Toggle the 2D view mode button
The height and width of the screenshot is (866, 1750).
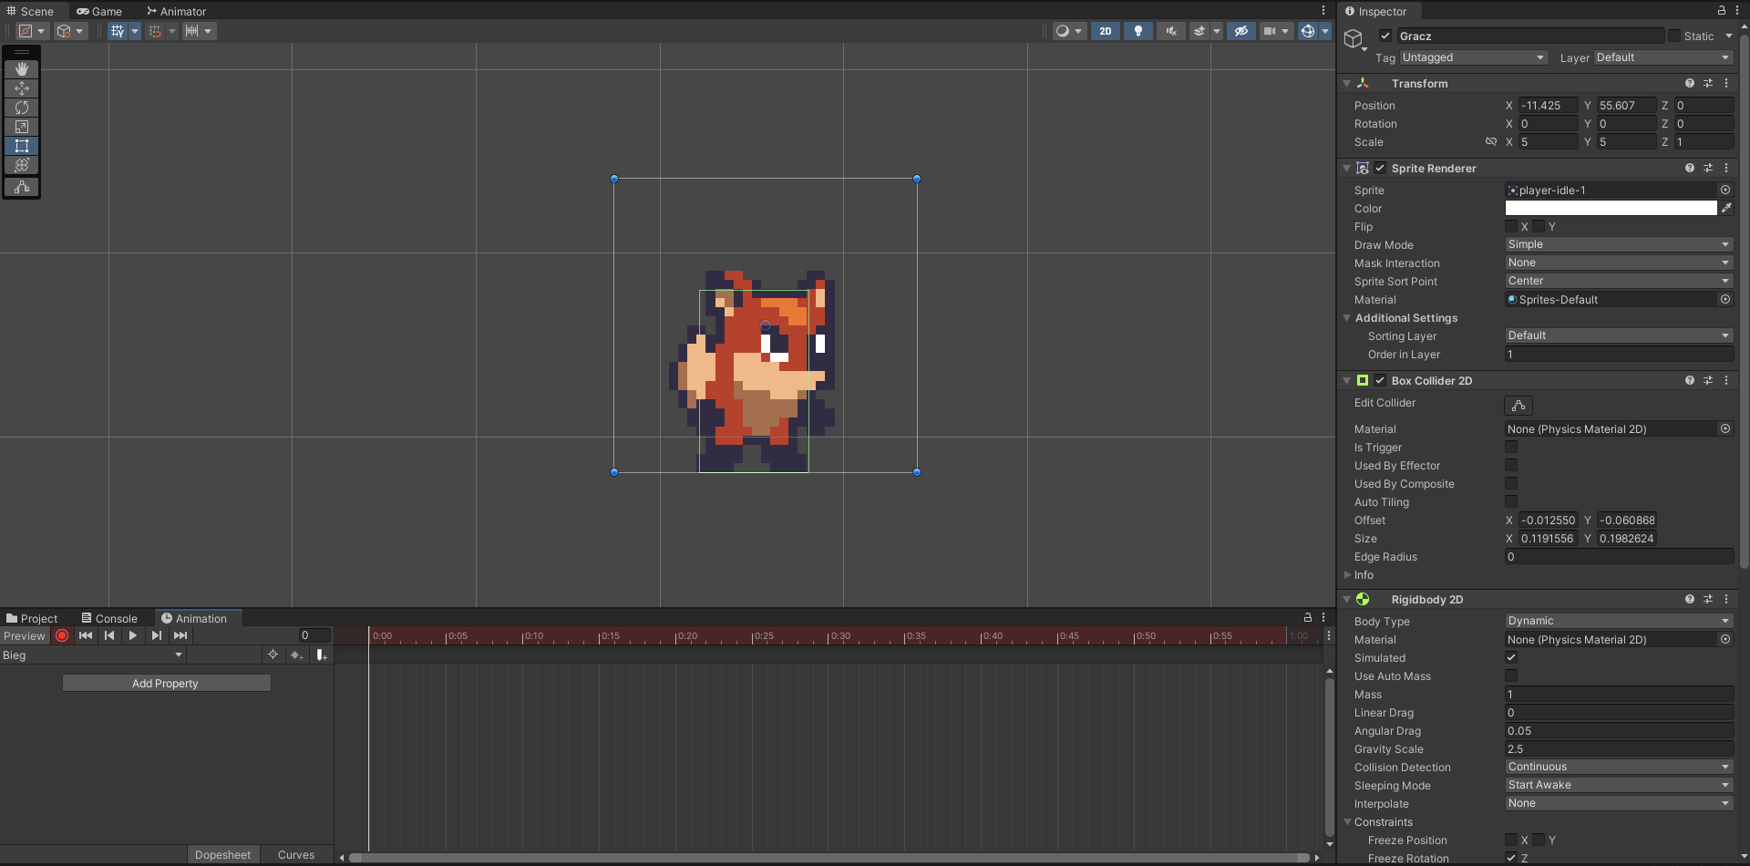click(x=1105, y=30)
